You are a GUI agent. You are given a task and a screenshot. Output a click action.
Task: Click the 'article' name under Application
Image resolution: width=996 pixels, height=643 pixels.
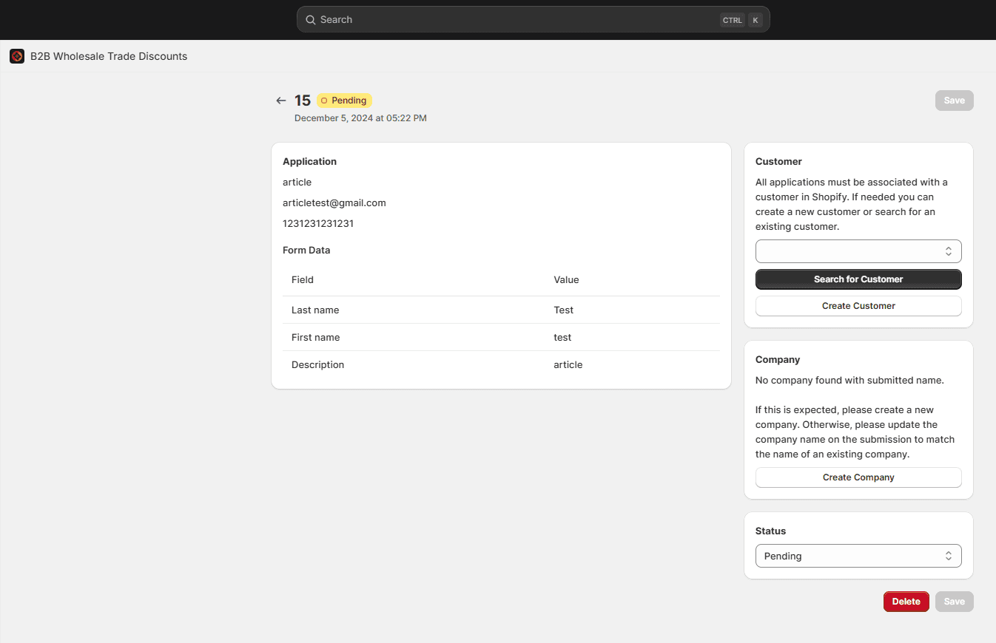click(297, 182)
